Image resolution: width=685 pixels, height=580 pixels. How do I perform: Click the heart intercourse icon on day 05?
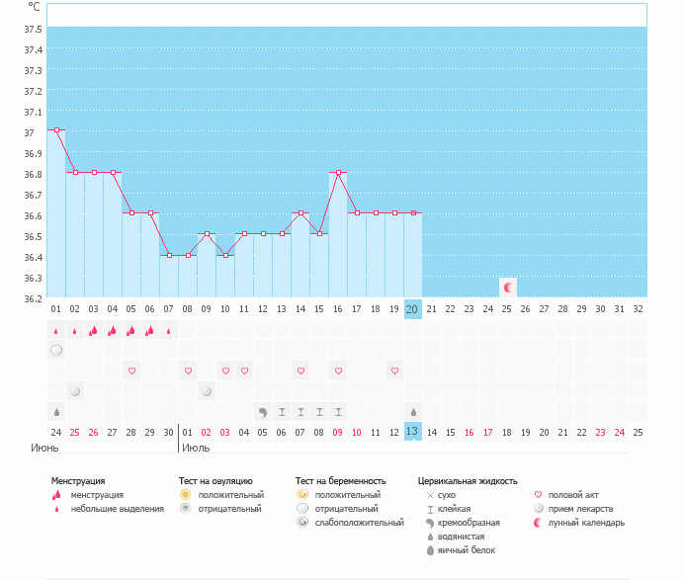(131, 371)
